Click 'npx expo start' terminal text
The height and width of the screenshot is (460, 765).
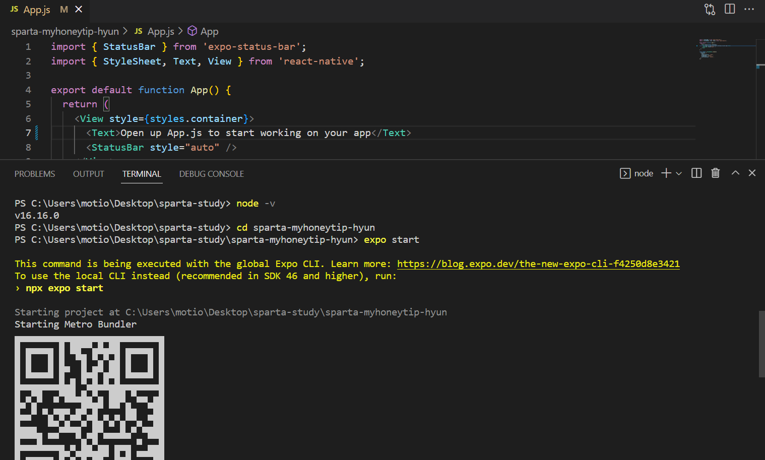point(65,288)
